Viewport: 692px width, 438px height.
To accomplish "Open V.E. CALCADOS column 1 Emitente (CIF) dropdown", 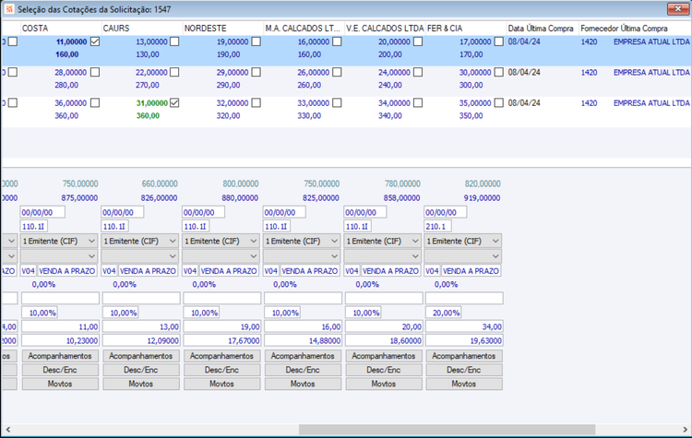I will [x=383, y=241].
